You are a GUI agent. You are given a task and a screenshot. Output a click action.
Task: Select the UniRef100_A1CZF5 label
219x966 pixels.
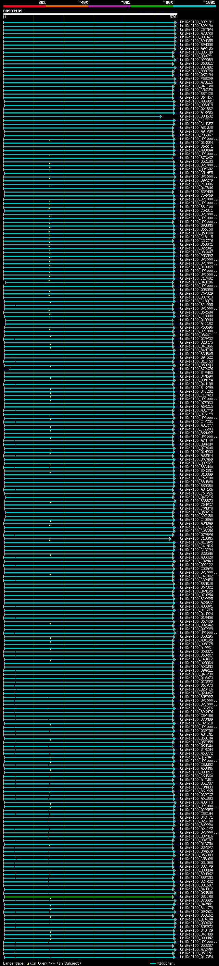point(196,610)
